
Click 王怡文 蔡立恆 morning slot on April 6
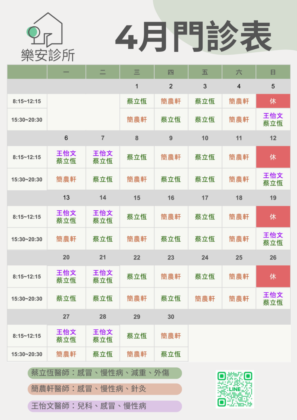(66, 157)
